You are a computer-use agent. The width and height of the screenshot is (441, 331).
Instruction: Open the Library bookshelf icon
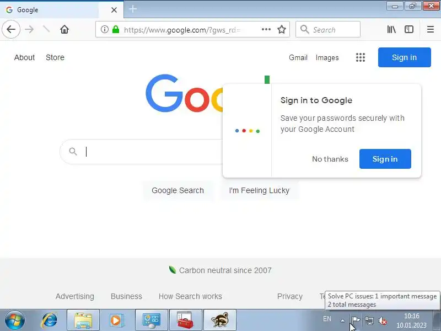tap(391, 29)
